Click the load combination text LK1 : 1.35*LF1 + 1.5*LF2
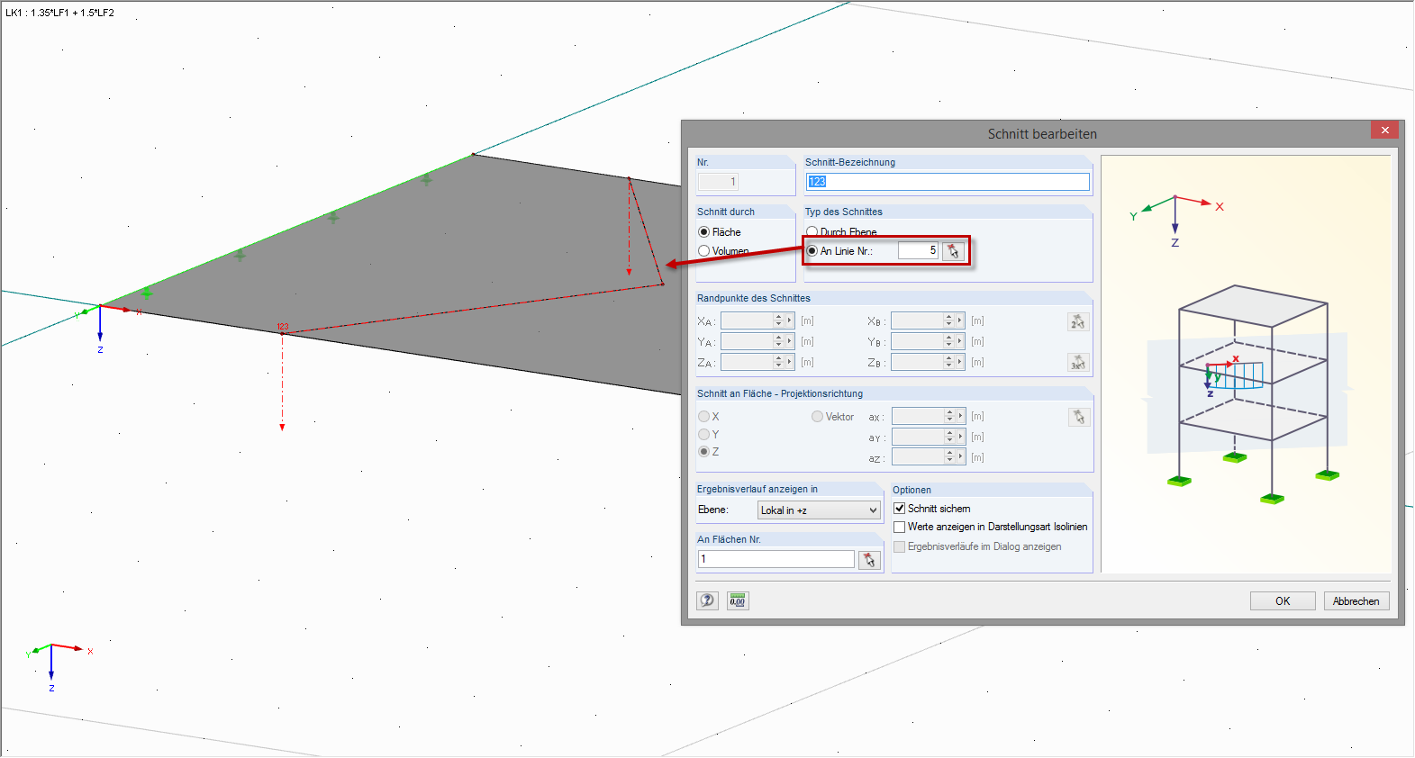 click(x=60, y=13)
